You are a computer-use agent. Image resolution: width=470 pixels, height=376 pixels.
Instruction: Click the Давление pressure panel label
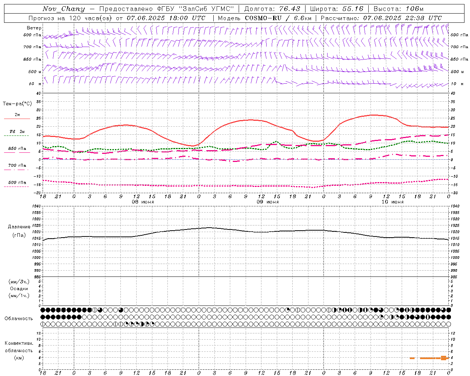[18, 227]
